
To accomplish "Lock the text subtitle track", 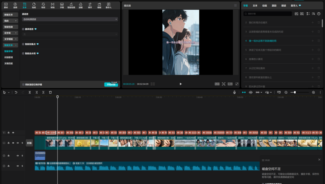I will (x=8, y=133).
